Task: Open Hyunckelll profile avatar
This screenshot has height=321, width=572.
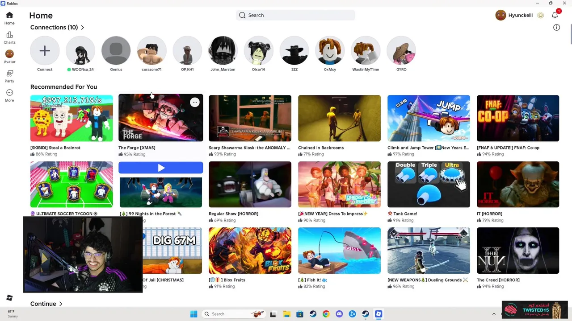Action: (x=500, y=15)
